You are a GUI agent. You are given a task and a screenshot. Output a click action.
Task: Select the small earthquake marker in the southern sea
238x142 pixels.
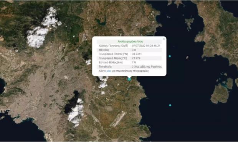170,105
